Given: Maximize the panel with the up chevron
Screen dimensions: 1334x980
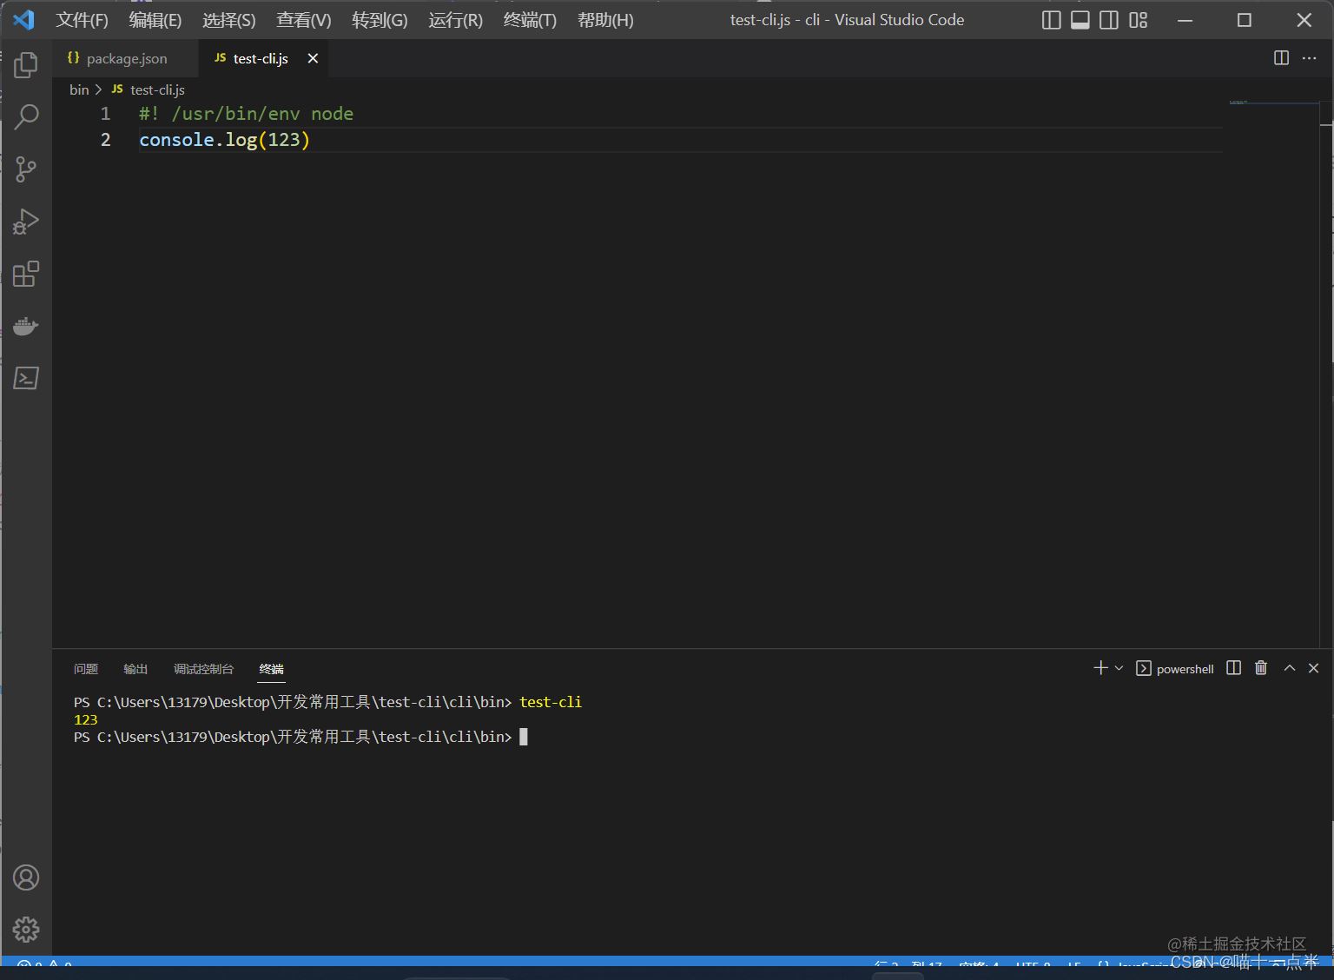Looking at the screenshot, I should [x=1290, y=667].
